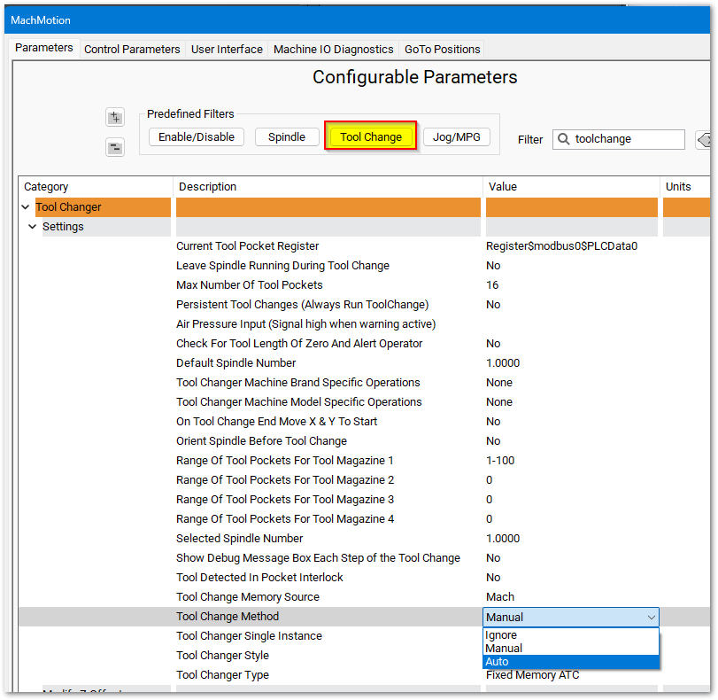The width and height of the screenshot is (718, 700).
Task: Click the magnifier icon in Filter field
Action: click(564, 139)
